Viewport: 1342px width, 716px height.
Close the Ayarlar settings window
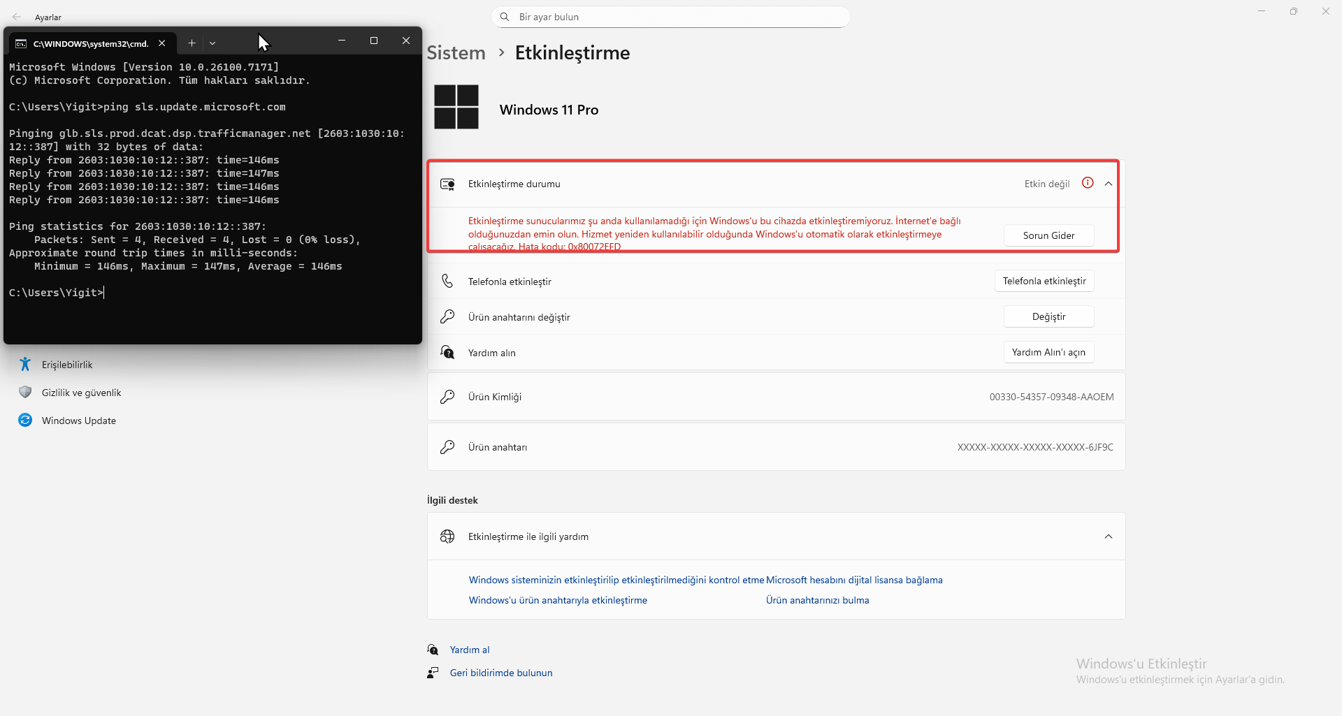click(1326, 11)
